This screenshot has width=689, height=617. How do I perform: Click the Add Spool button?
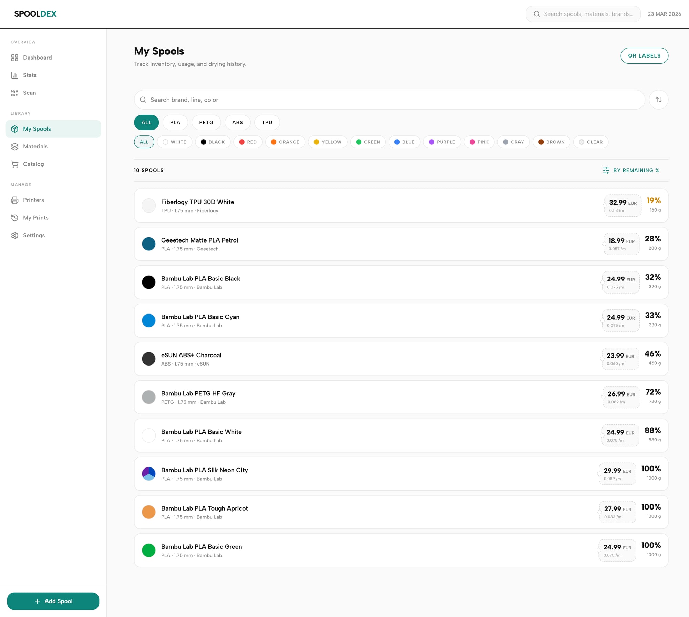pyautogui.click(x=53, y=601)
